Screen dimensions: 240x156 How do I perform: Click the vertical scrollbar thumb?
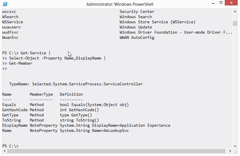pos(235,23)
